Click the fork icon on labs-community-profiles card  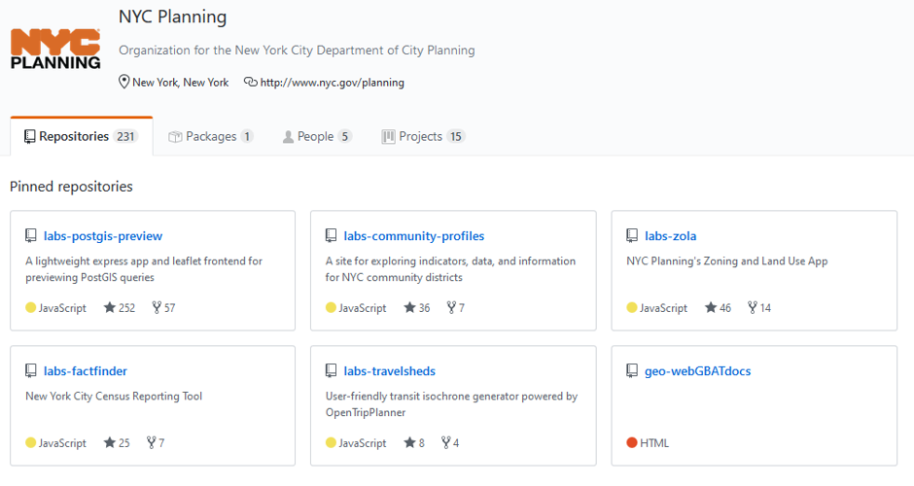451,308
